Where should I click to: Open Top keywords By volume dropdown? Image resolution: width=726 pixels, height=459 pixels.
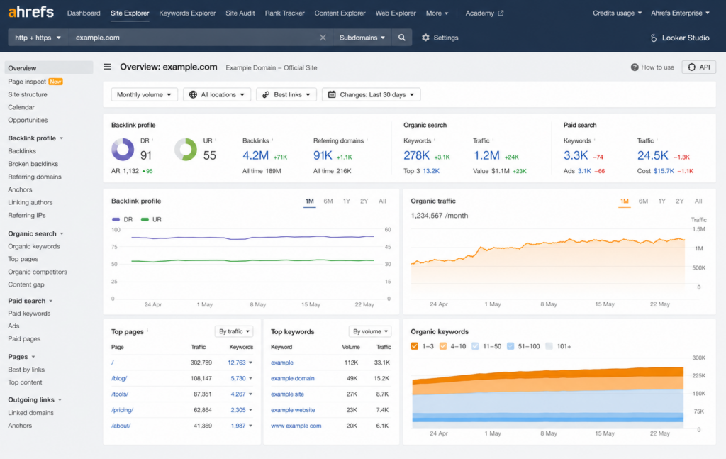point(370,331)
